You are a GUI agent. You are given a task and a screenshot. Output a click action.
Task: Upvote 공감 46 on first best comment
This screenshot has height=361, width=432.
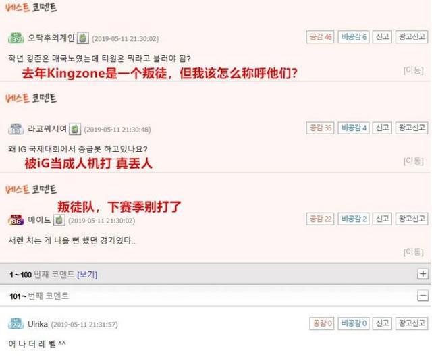pos(320,37)
